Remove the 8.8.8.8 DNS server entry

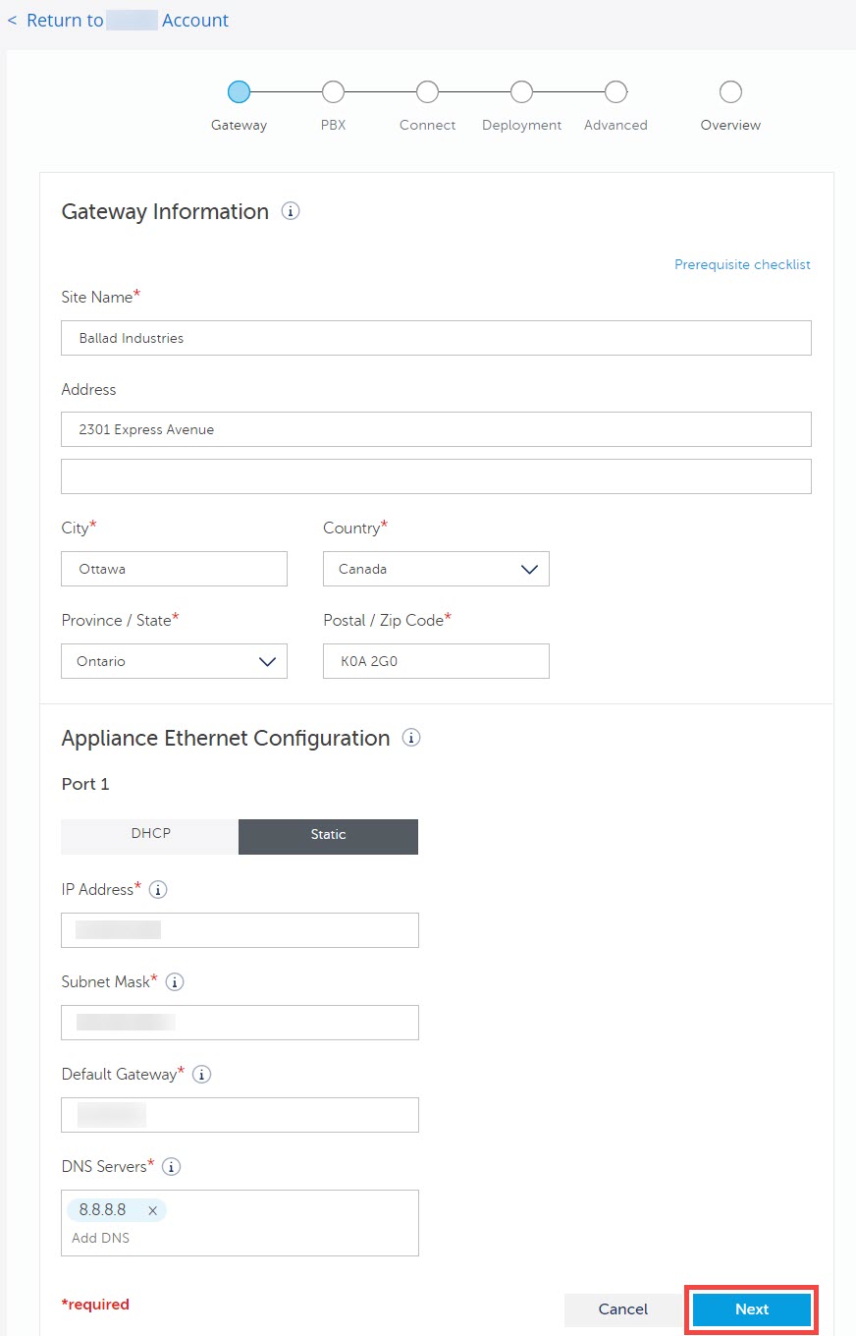pos(152,1209)
